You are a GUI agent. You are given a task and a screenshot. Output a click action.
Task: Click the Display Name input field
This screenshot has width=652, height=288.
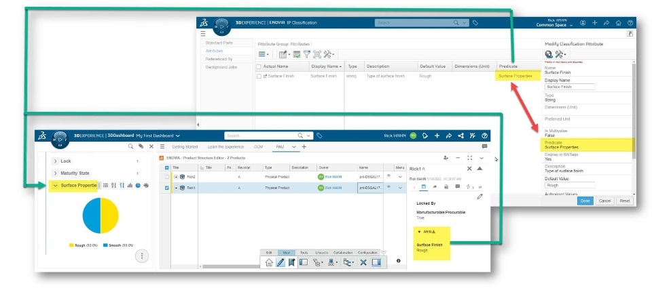570,87
